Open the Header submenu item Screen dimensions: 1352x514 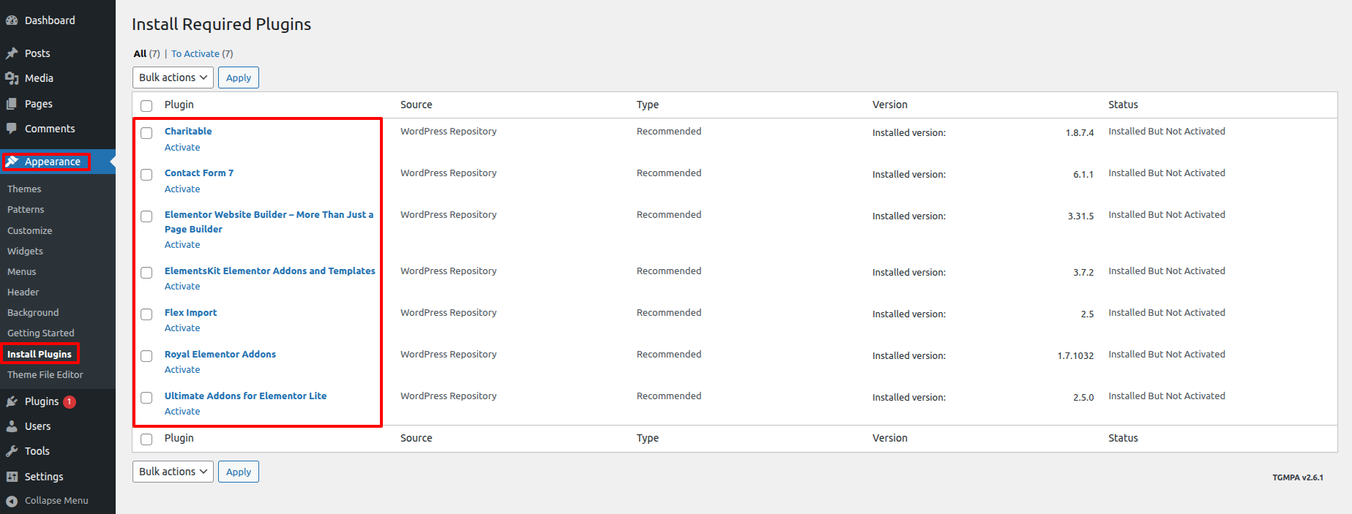point(23,292)
